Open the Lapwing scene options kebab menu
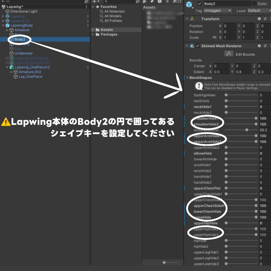The width and height of the screenshot is (271, 271). tap(87, 7)
